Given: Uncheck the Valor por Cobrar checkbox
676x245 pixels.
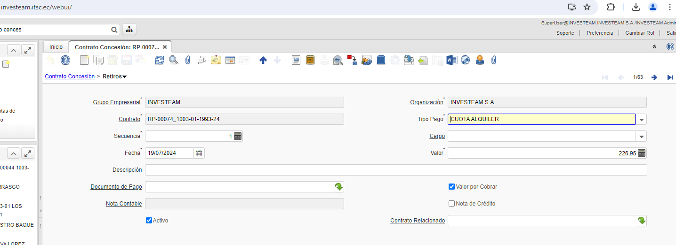Looking at the screenshot, I should (x=451, y=187).
